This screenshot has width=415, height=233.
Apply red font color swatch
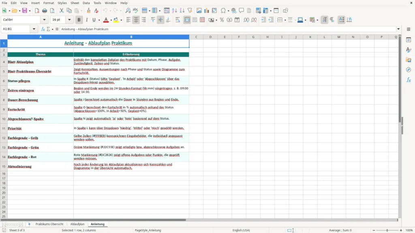click(106, 20)
